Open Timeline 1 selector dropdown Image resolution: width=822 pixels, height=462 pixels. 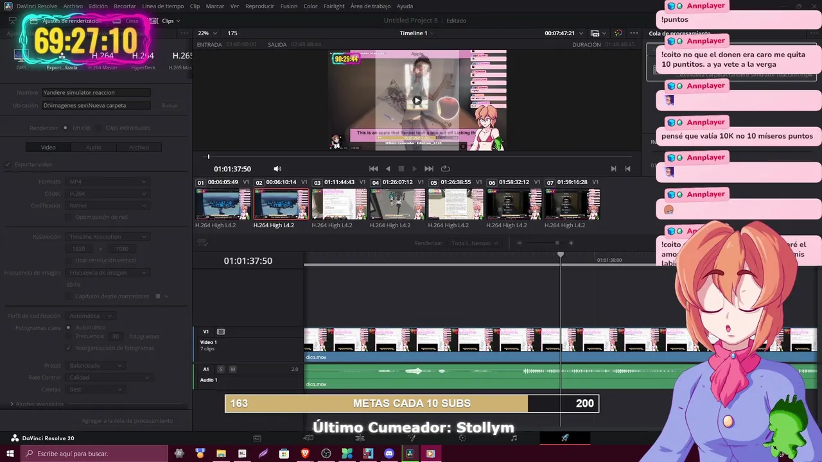[x=417, y=33]
